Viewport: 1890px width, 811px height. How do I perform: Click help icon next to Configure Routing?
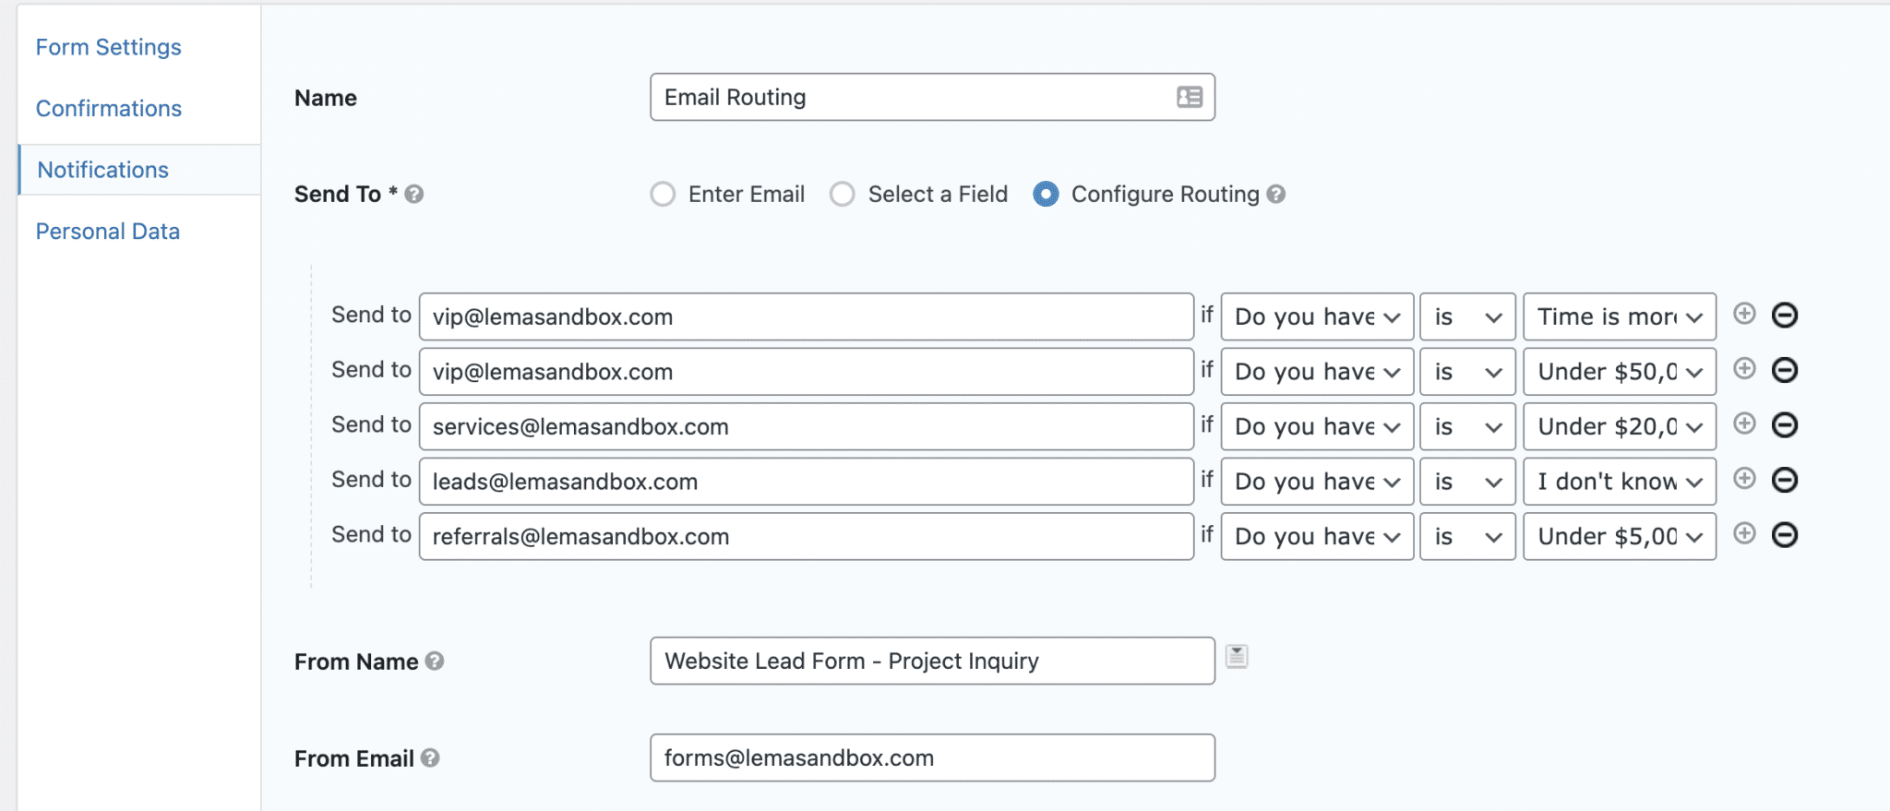[x=1276, y=194]
